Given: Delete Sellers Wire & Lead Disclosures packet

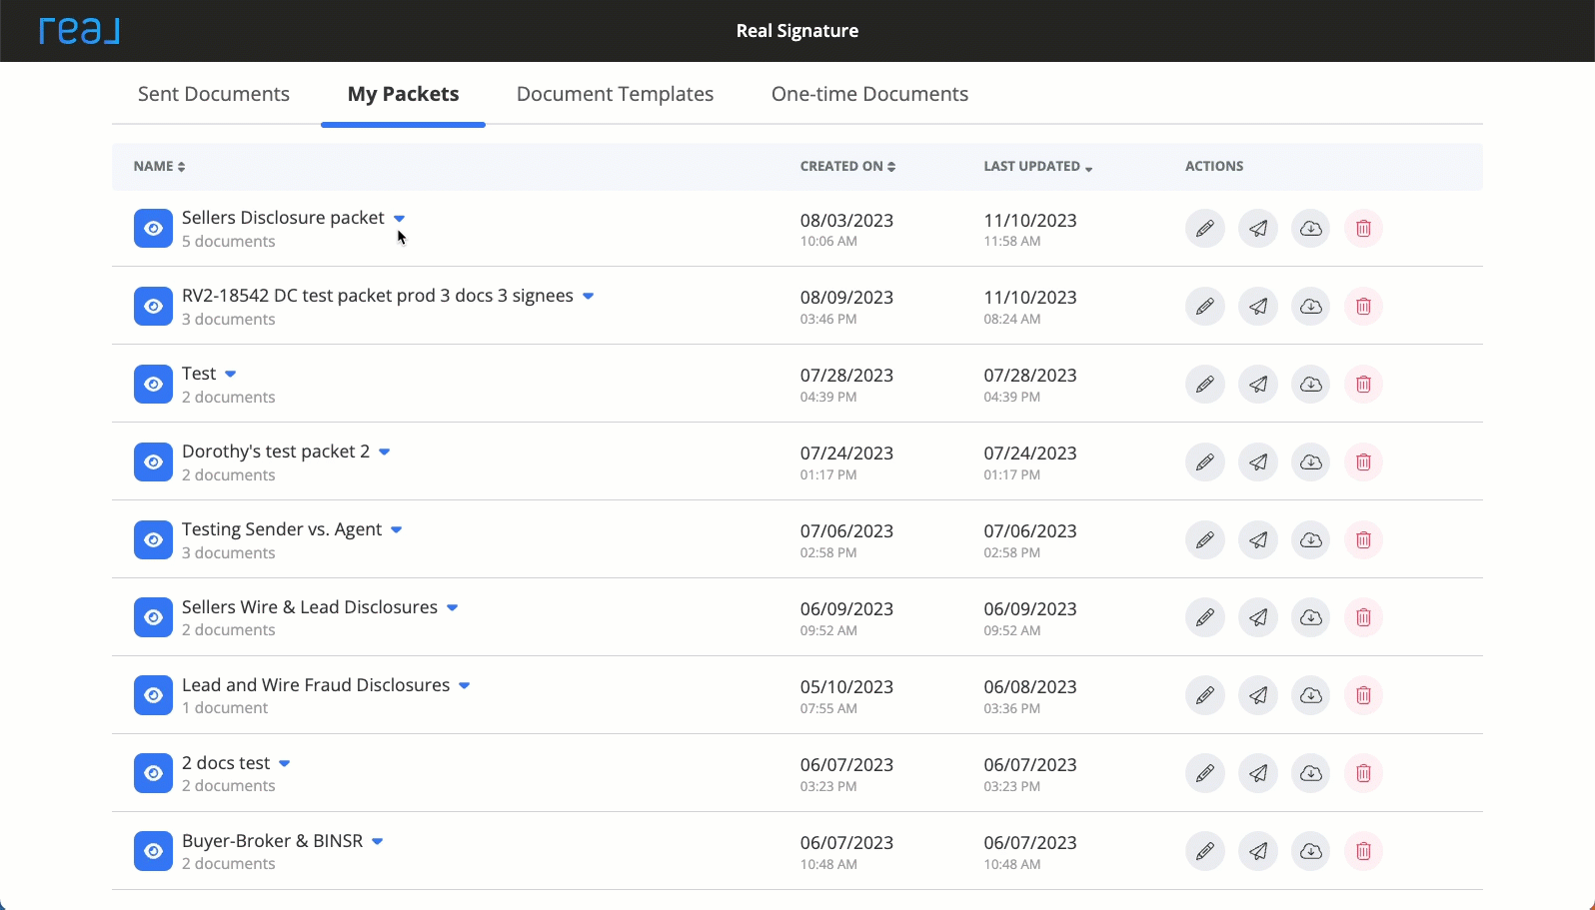Looking at the screenshot, I should coord(1363,618).
